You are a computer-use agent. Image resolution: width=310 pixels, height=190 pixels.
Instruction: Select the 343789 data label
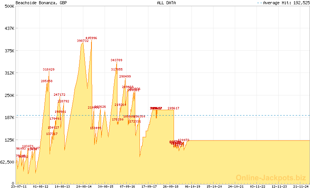tap(116, 60)
